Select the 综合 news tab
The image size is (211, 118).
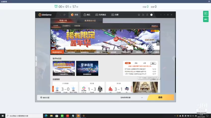pos(136,63)
